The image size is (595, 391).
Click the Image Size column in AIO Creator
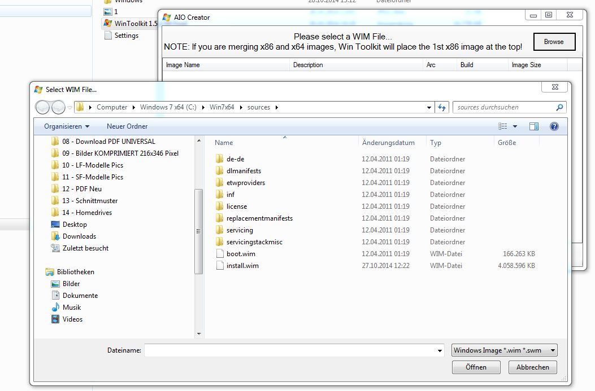[x=537, y=65]
